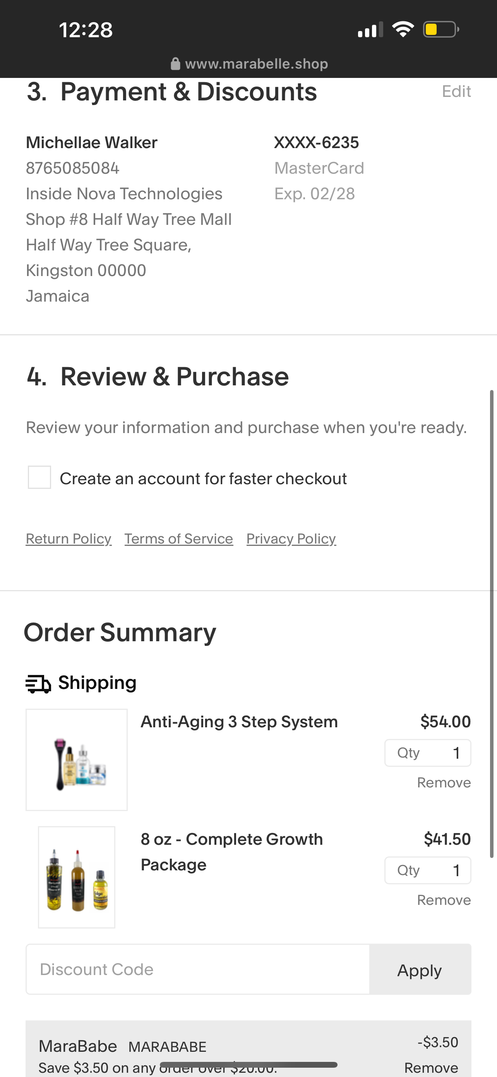
Task: Check 'Create an account for faster checkout'
Action: (x=39, y=478)
